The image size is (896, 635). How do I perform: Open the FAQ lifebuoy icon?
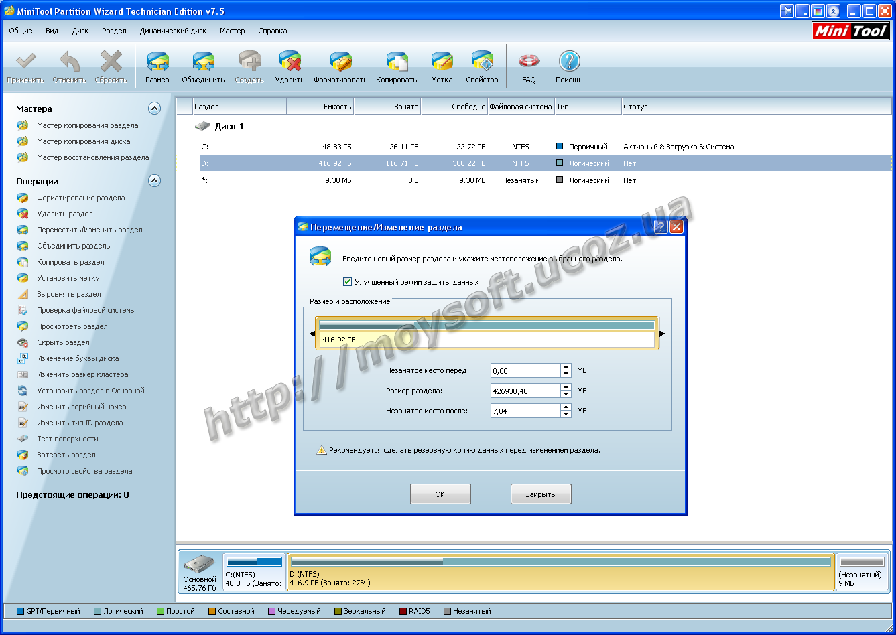(x=529, y=62)
